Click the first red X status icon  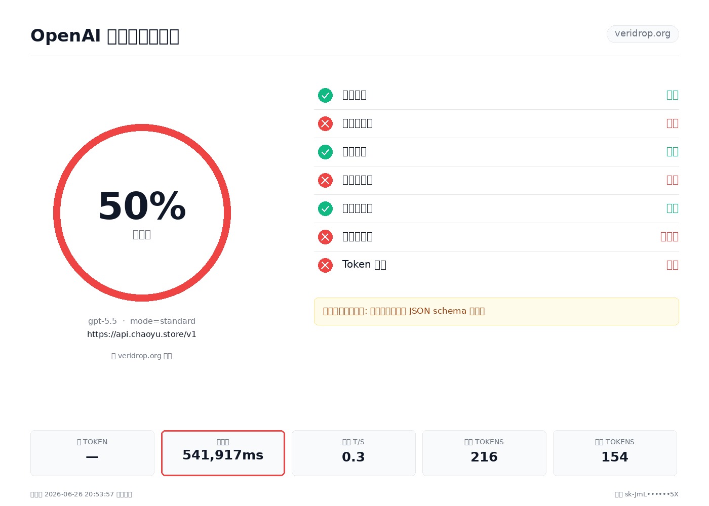pos(325,123)
